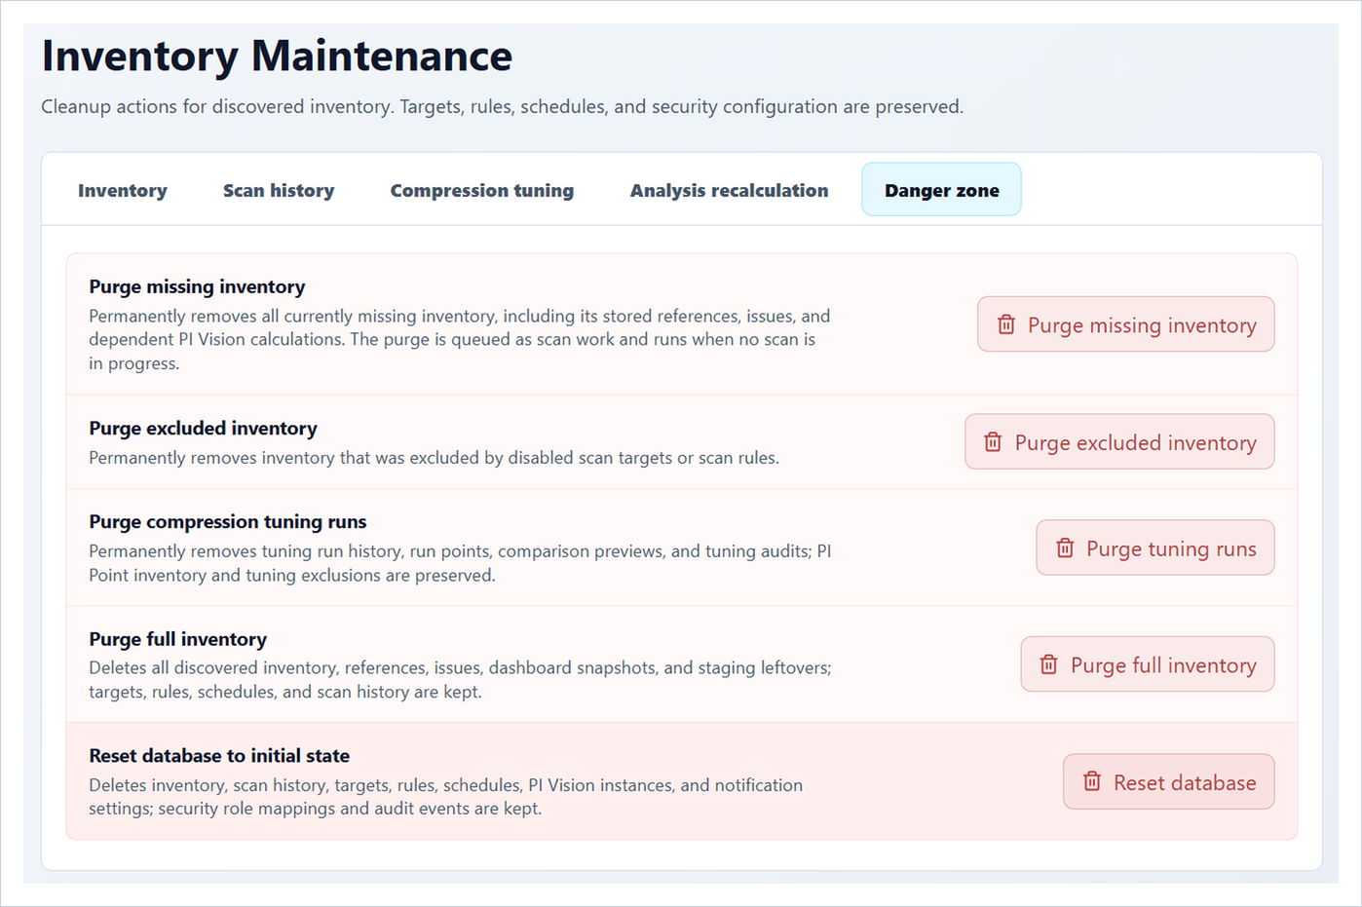Go to the Compression tuning tab
Viewport: 1362px width, 907px height.
point(482,190)
